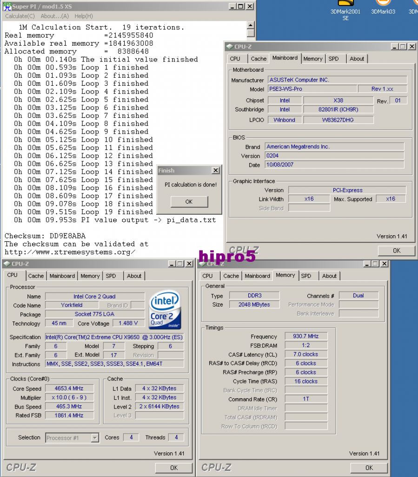Click Instructions MMX, SSE list field
This screenshot has width=418, height=477.
114,364
